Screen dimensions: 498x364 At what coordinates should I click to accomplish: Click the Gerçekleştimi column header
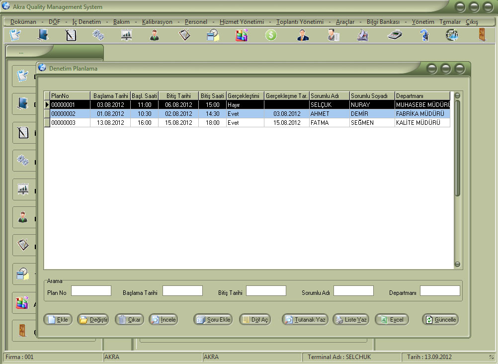(x=245, y=95)
